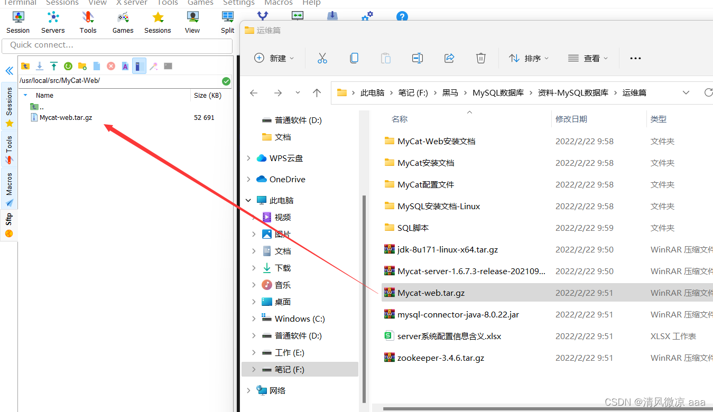
Task: Click the horizontal scrollbar in Explorer file list
Action: pos(547,408)
